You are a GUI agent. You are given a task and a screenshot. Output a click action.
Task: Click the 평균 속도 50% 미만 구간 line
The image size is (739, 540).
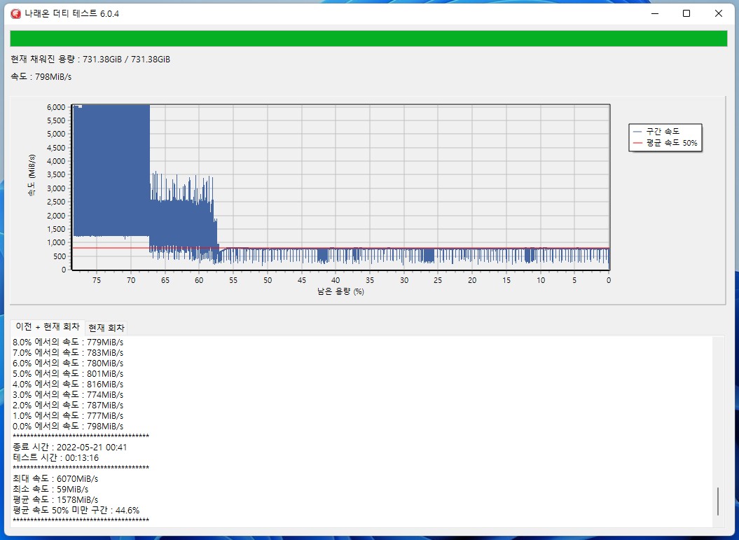pos(76,511)
